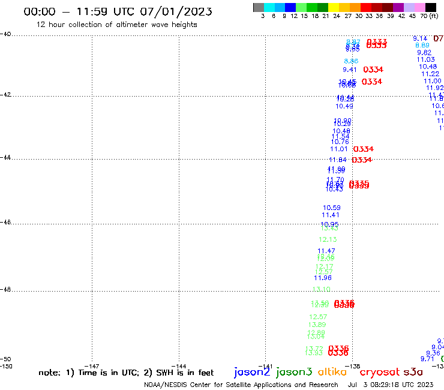Image resolution: width=444 pixels, height=390 pixels.
Task: Click the wave height value 10.49
Action: (344, 106)
